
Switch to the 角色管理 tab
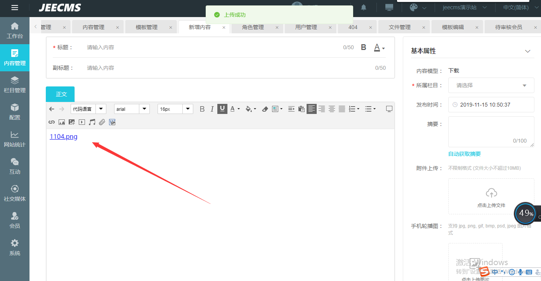tap(253, 27)
